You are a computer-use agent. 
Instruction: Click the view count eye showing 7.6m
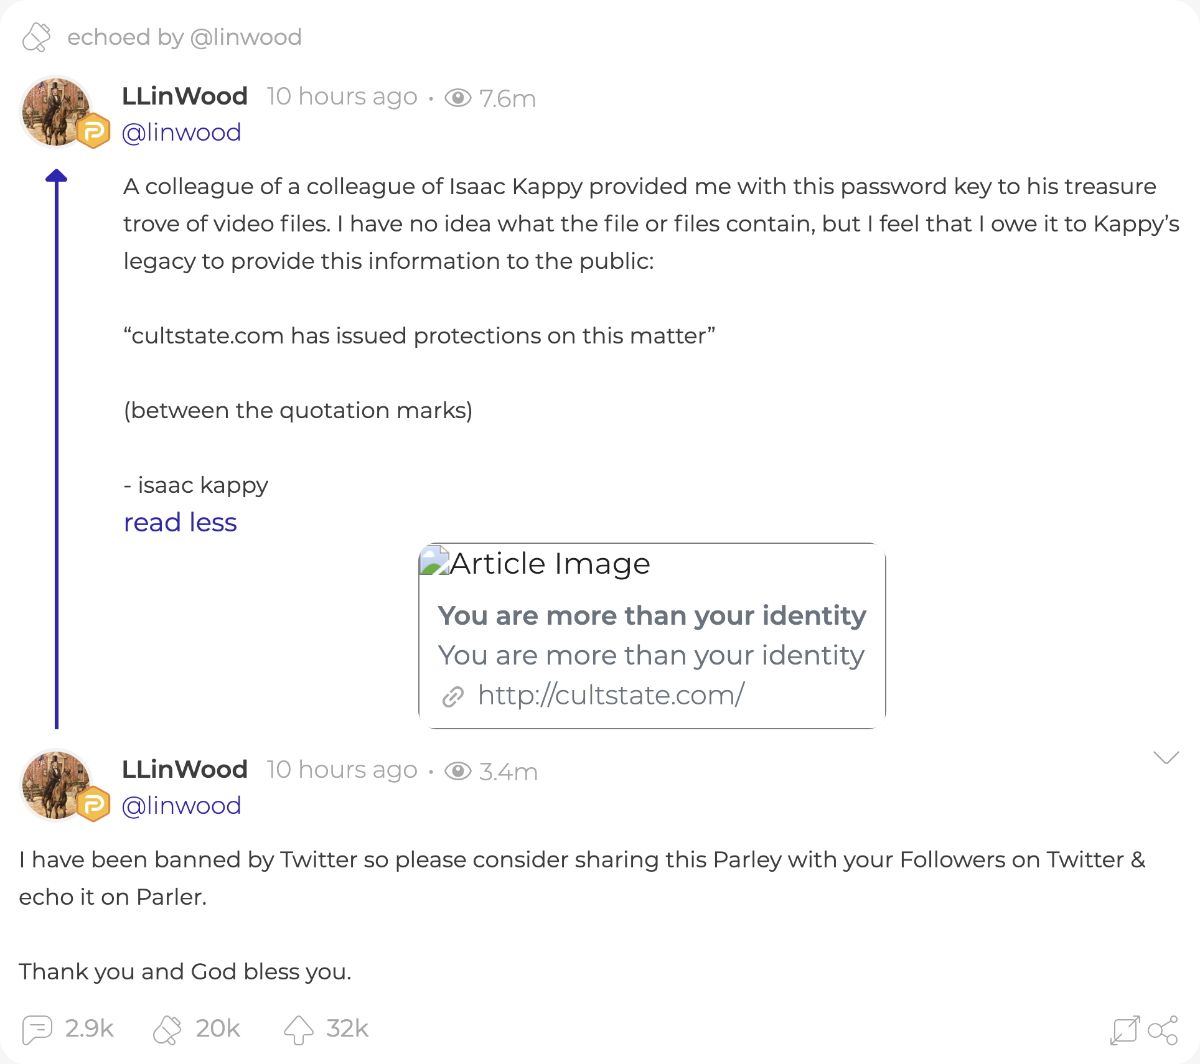coord(458,98)
